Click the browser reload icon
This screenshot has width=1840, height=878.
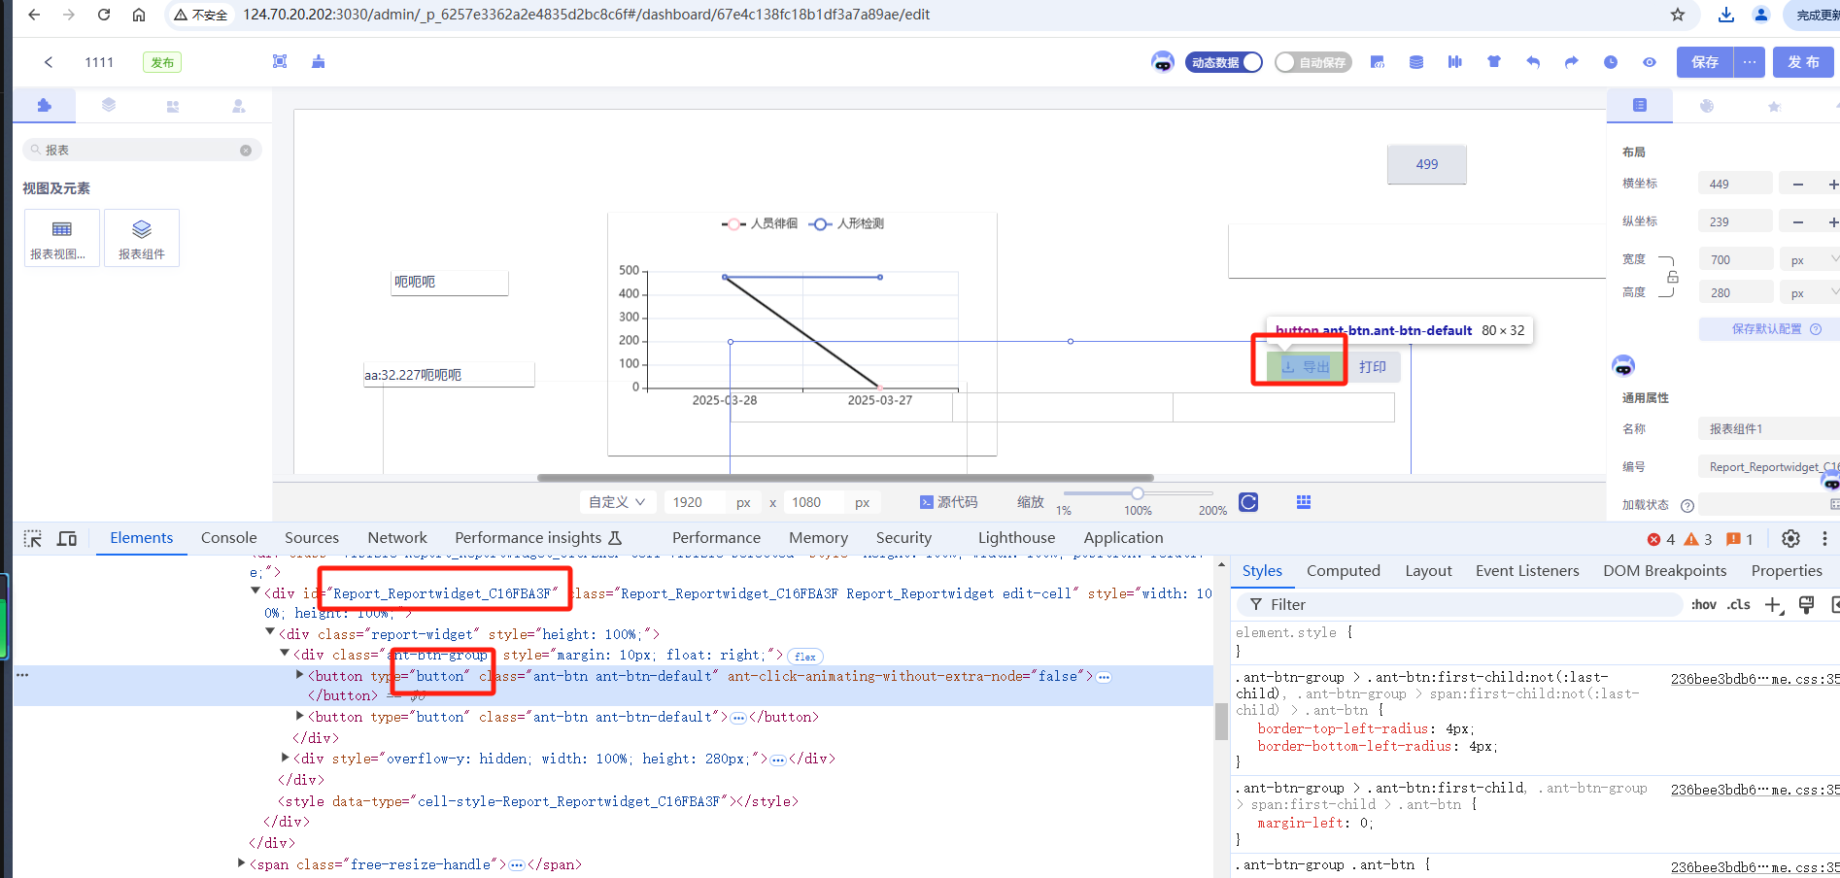tap(104, 15)
